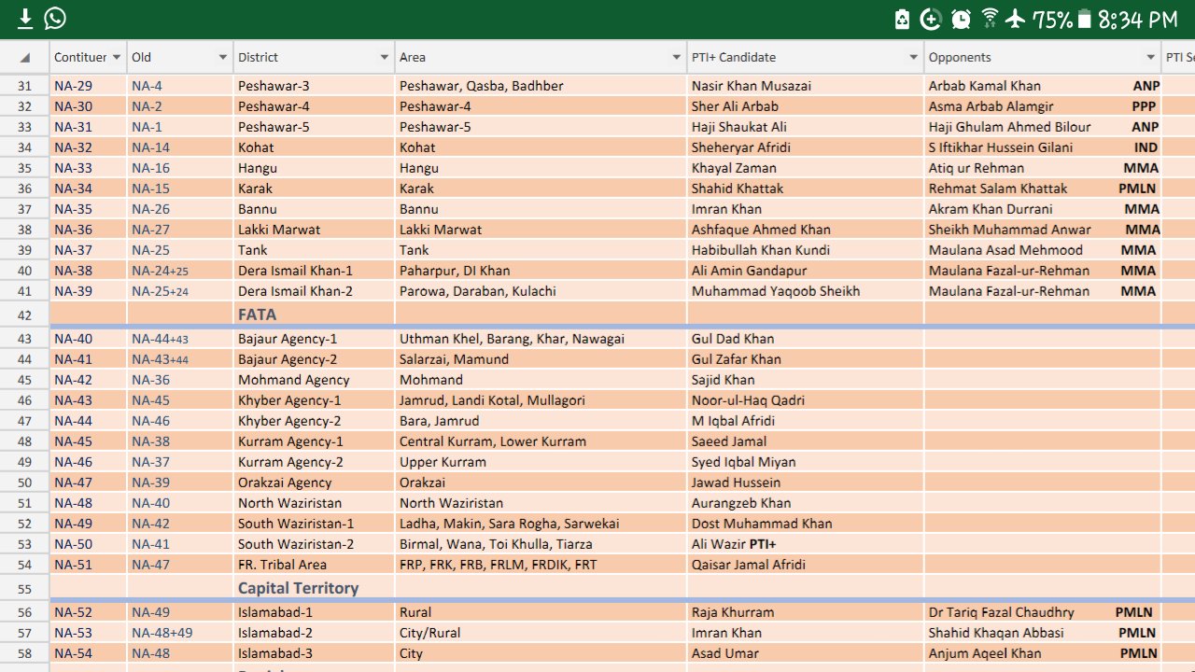Click candidate Habibullah Khan Kundi
1195x672 pixels.
click(x=806, y=250)
